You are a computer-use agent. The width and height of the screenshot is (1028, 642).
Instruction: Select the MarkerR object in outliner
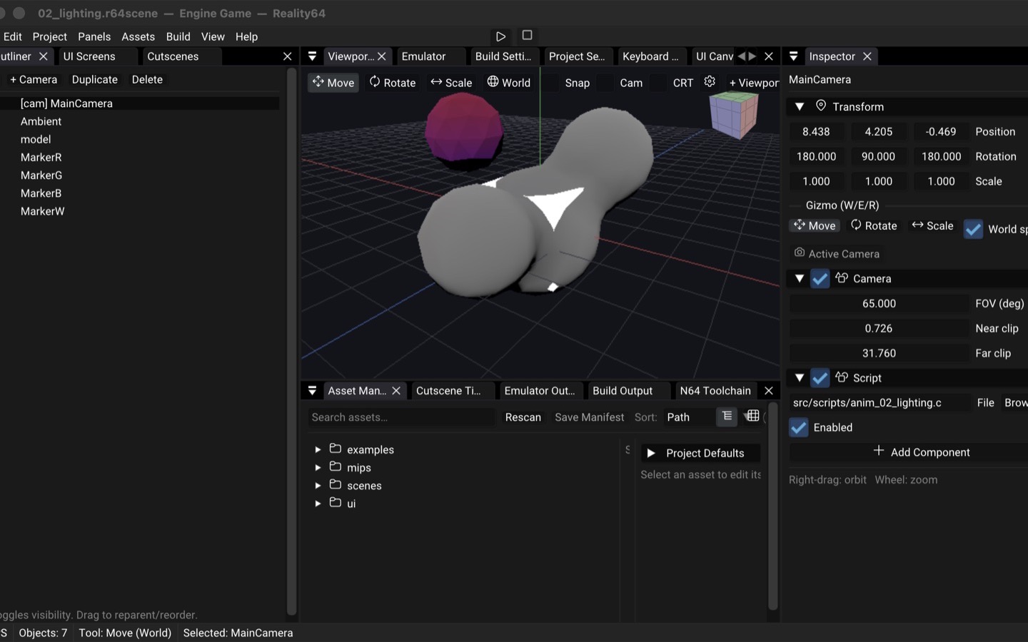(41, 157)
